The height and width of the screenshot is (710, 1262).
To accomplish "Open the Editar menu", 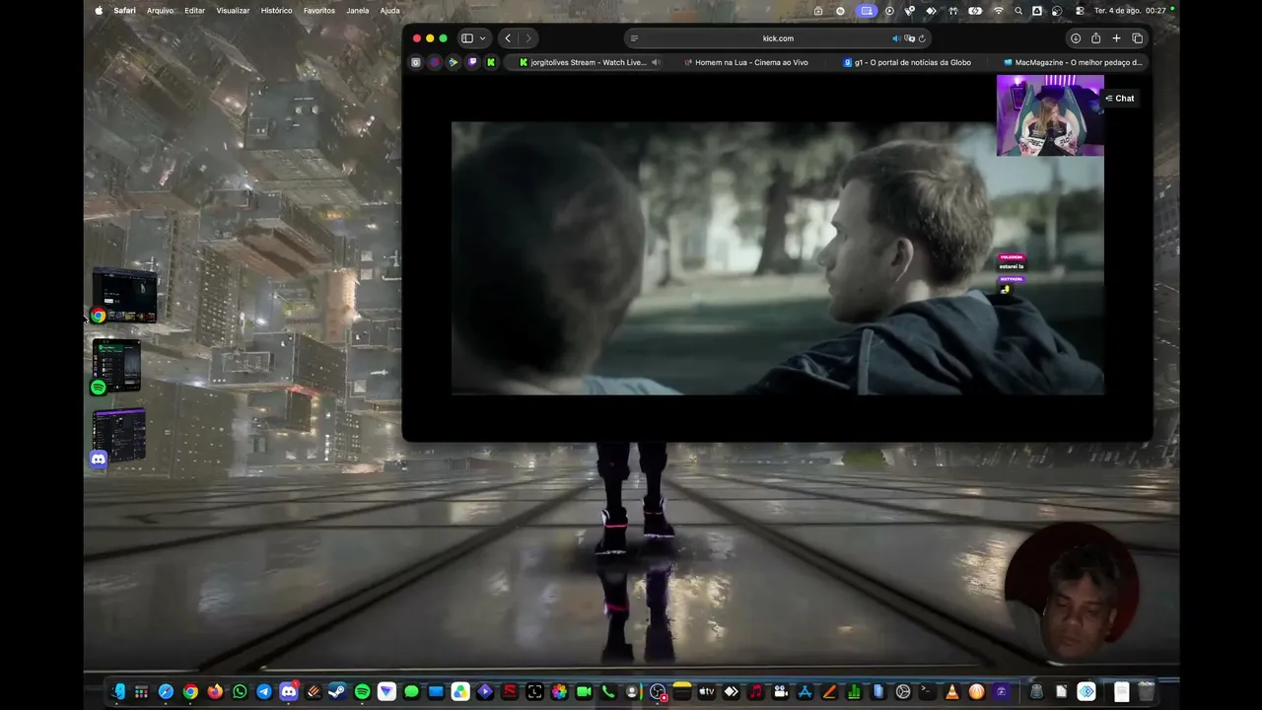I will click(x=194, y=11).
